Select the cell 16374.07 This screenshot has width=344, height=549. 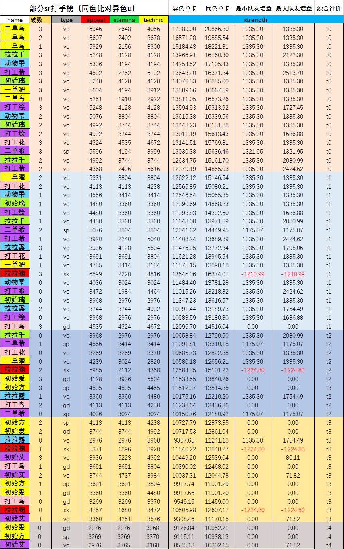click(x=217, y=273)
